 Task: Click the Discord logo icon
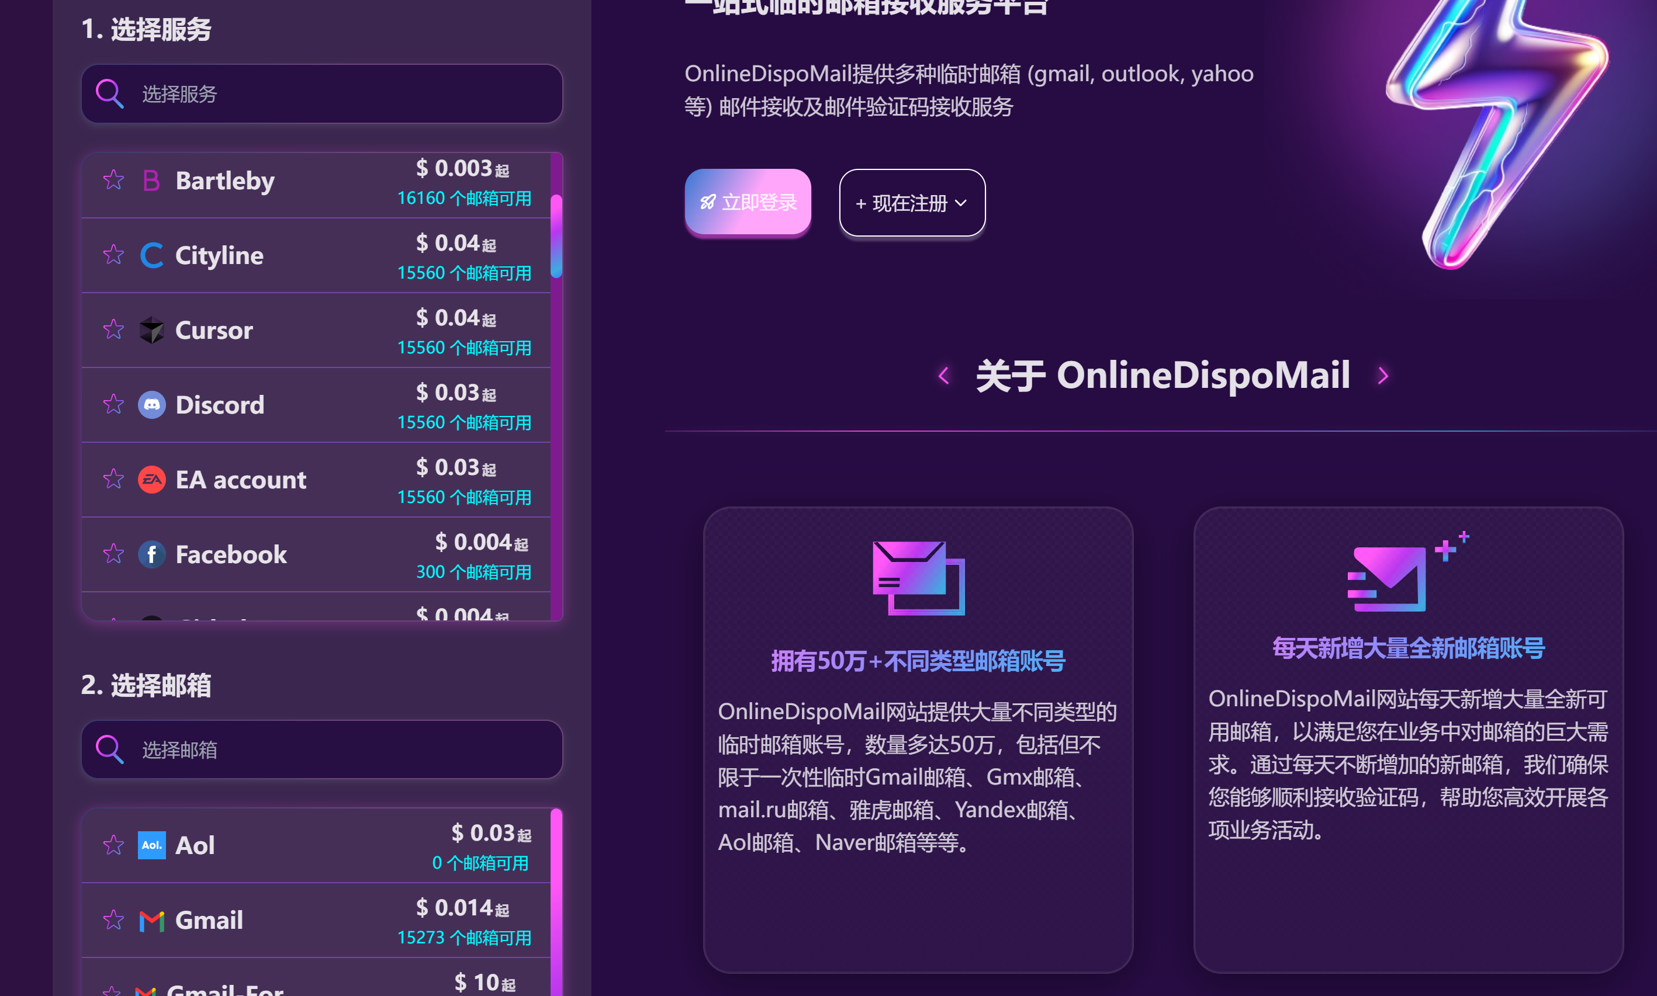tap(152, 405)
